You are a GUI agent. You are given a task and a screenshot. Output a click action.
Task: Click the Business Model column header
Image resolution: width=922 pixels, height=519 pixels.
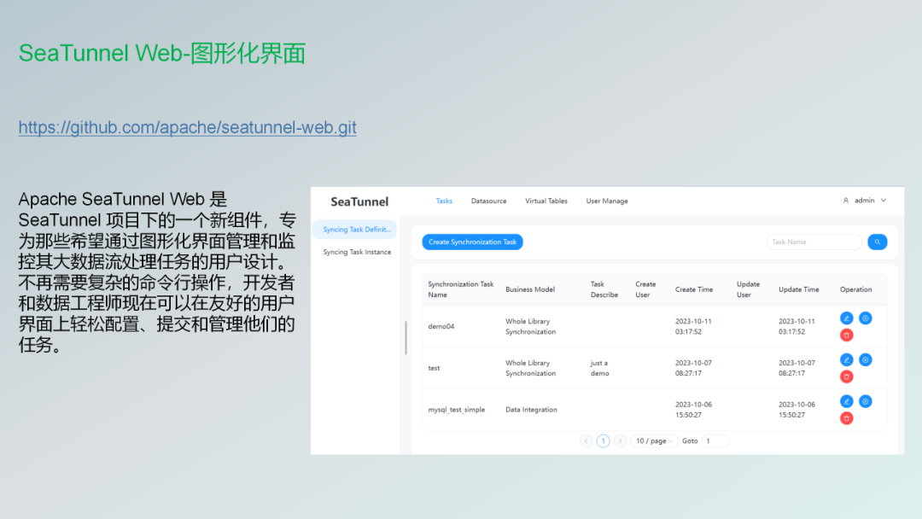click(530, 289)
